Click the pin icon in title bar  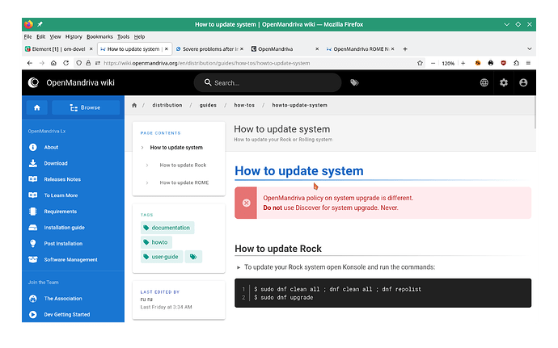point(40,24)
